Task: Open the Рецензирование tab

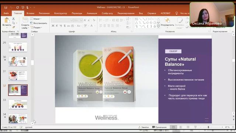Action: (126, 13)
